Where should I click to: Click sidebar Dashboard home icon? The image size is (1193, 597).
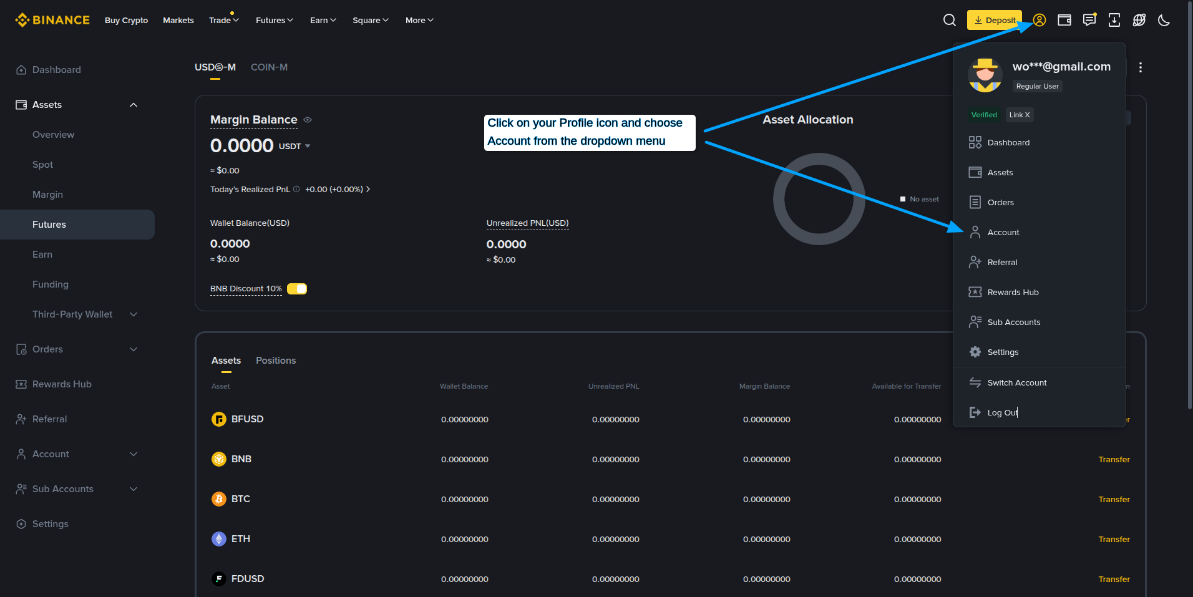point(21,70)
